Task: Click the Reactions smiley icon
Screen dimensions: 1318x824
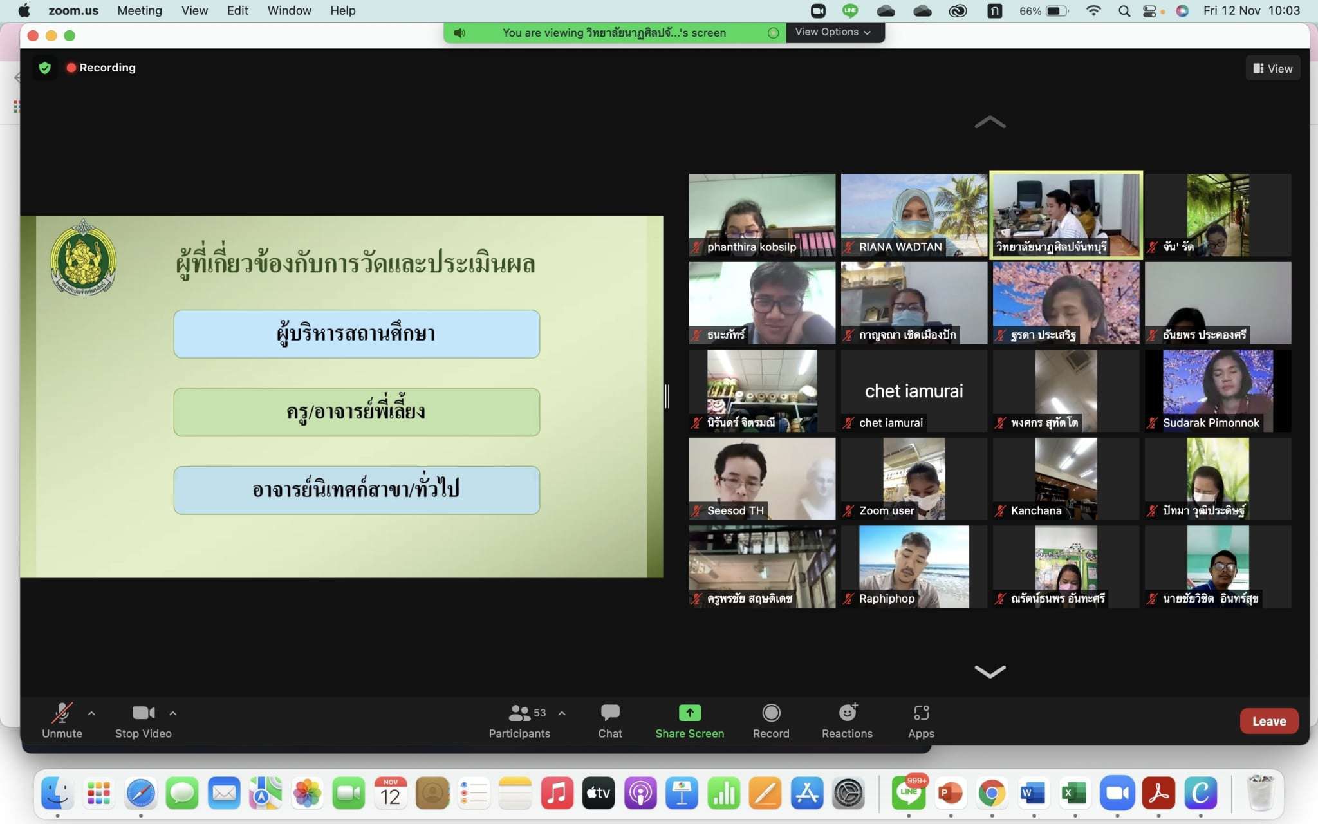Action: click(x=847, y=713)
